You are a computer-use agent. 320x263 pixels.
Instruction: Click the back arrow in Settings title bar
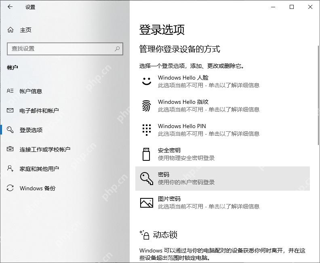coord(10,7)
